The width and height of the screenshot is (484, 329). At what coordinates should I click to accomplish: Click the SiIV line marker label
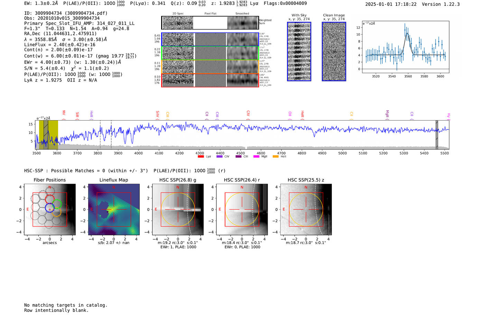pyautogui.click(x=158, y=114)
